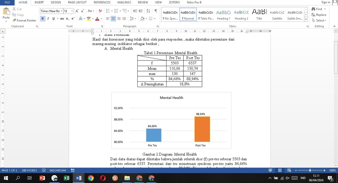
Task: Open font size dropdown showing 12
Action: pyautogui.click(x=72, y=11)
